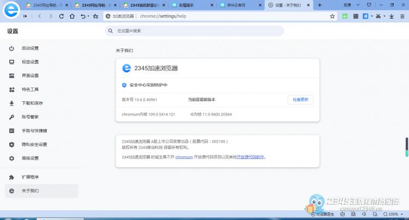Mute sound via status bar speaker icon

pos(364,214)
